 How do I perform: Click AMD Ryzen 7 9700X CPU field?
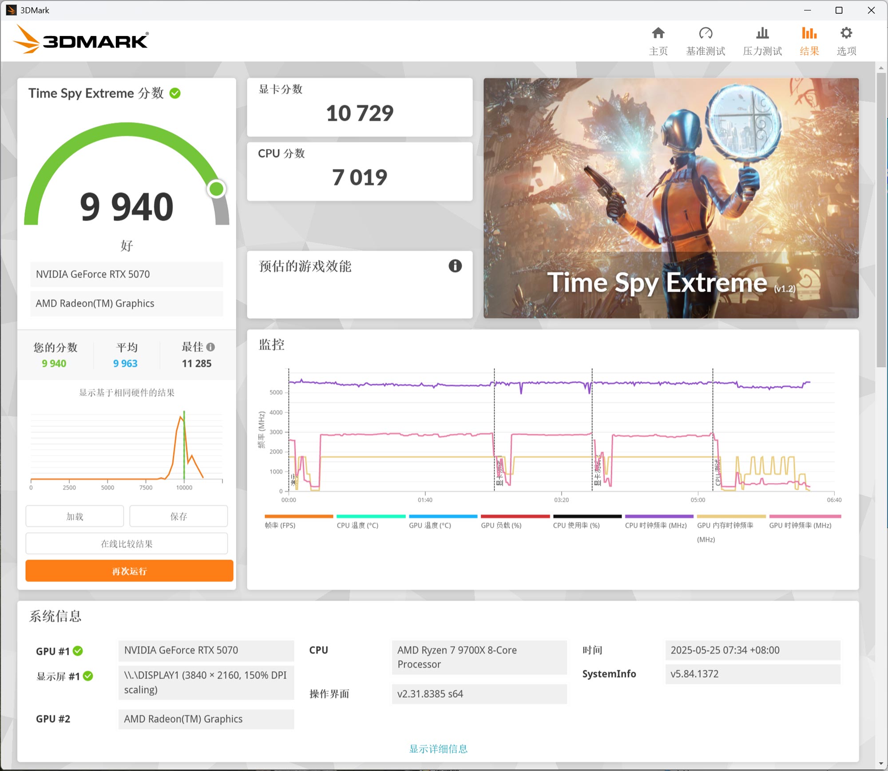479,657
